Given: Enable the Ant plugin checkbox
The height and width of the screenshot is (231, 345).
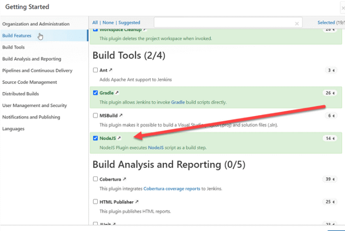Looking at the screenshot, I should pyautogui.click(x=95, y=70).
